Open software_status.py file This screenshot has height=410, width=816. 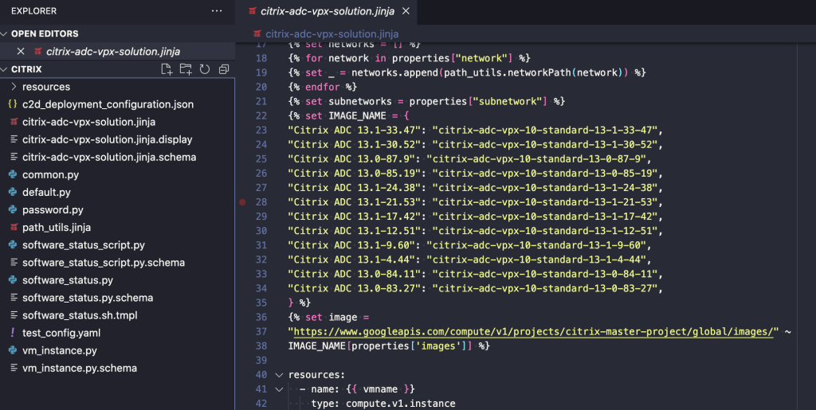click(x=68, y=280)
